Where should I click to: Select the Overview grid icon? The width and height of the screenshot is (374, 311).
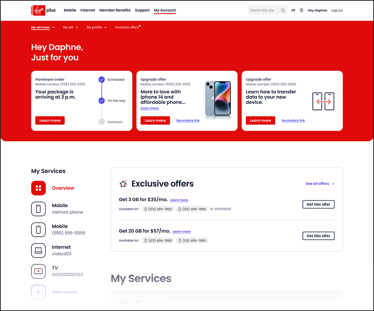point(38,188)
